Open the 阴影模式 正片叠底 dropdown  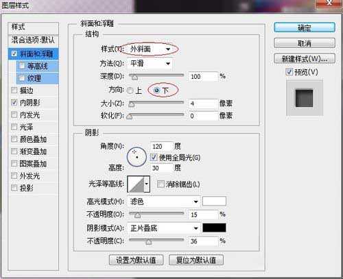click(x=163, y=228)
